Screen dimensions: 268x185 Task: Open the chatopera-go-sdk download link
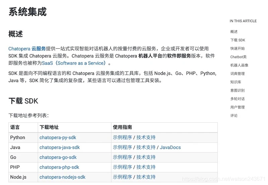click(58, 157)
